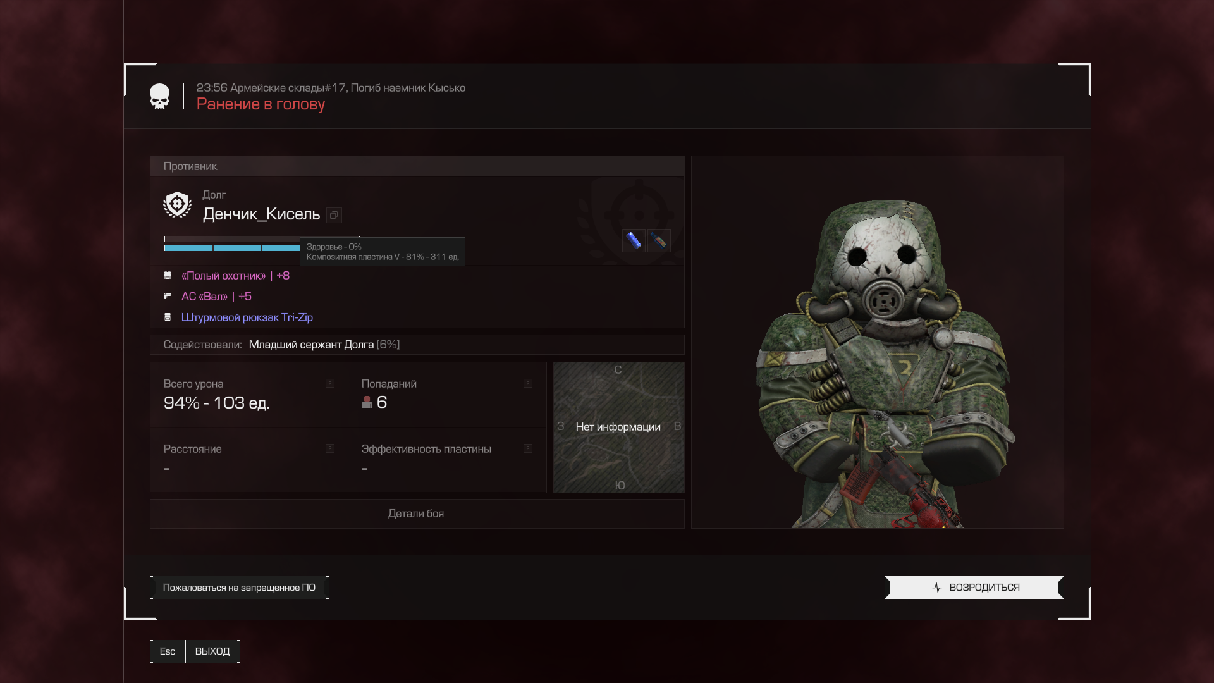
Task: Open help icon for Расстояние
Action: coord(330,448)
